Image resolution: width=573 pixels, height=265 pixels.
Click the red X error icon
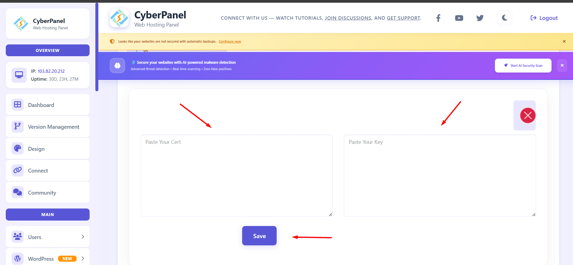528,115
